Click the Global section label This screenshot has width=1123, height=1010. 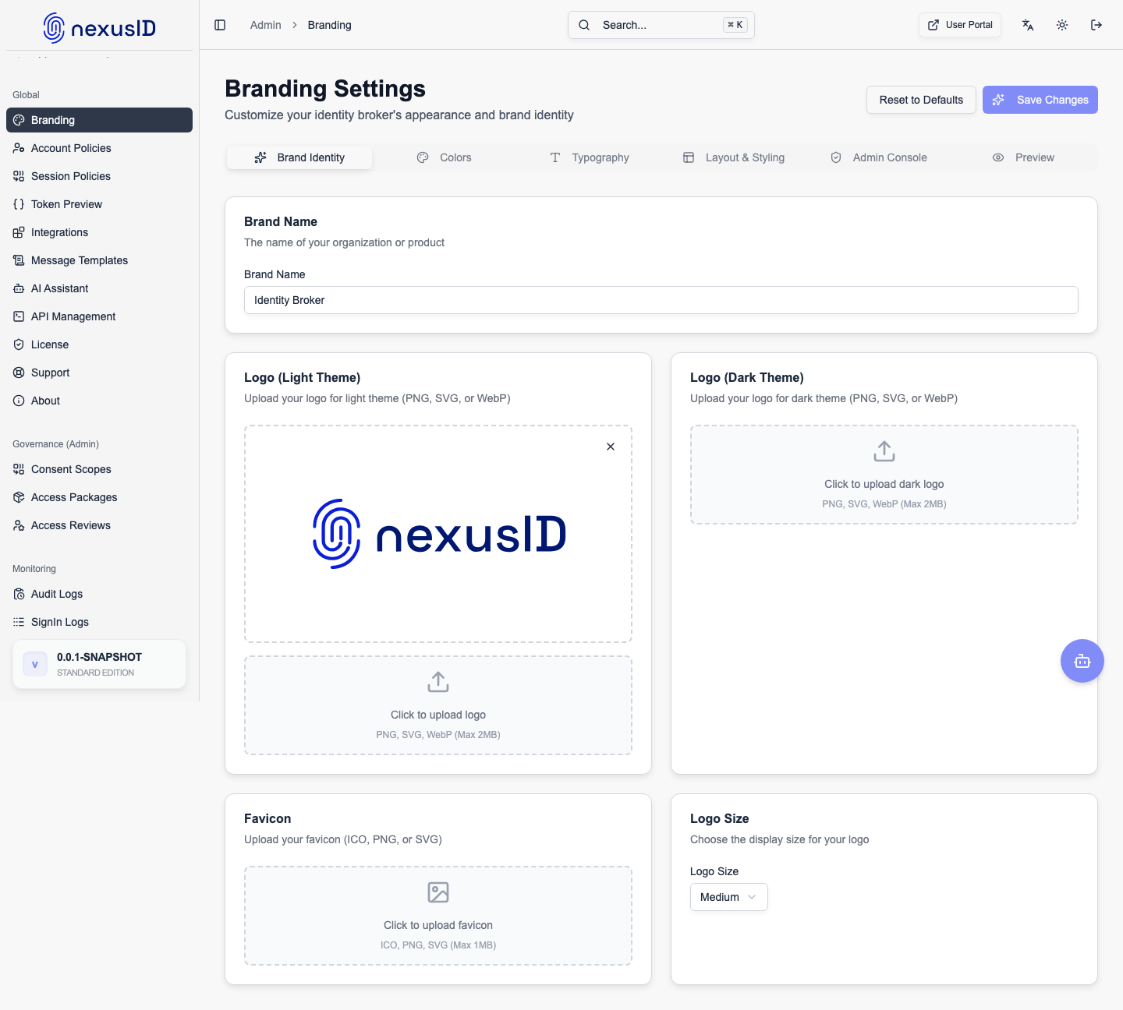point(26,95)
